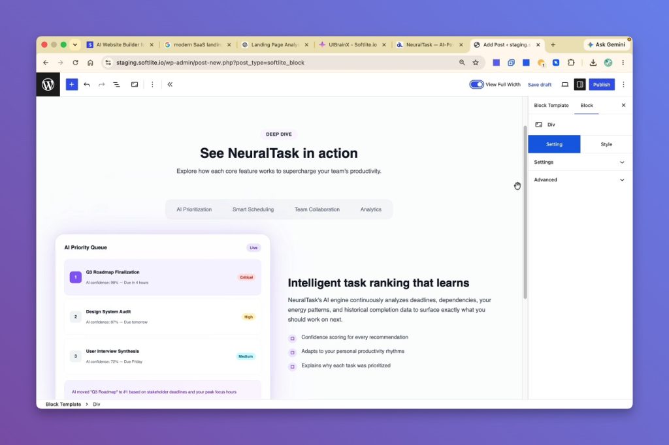Click the Medium priority tag
The width and height of the screenshot is (669, 445).
(246, 356)
